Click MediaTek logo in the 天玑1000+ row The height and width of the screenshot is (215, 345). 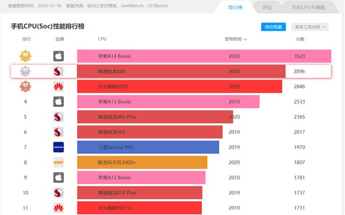click(59, 162)
